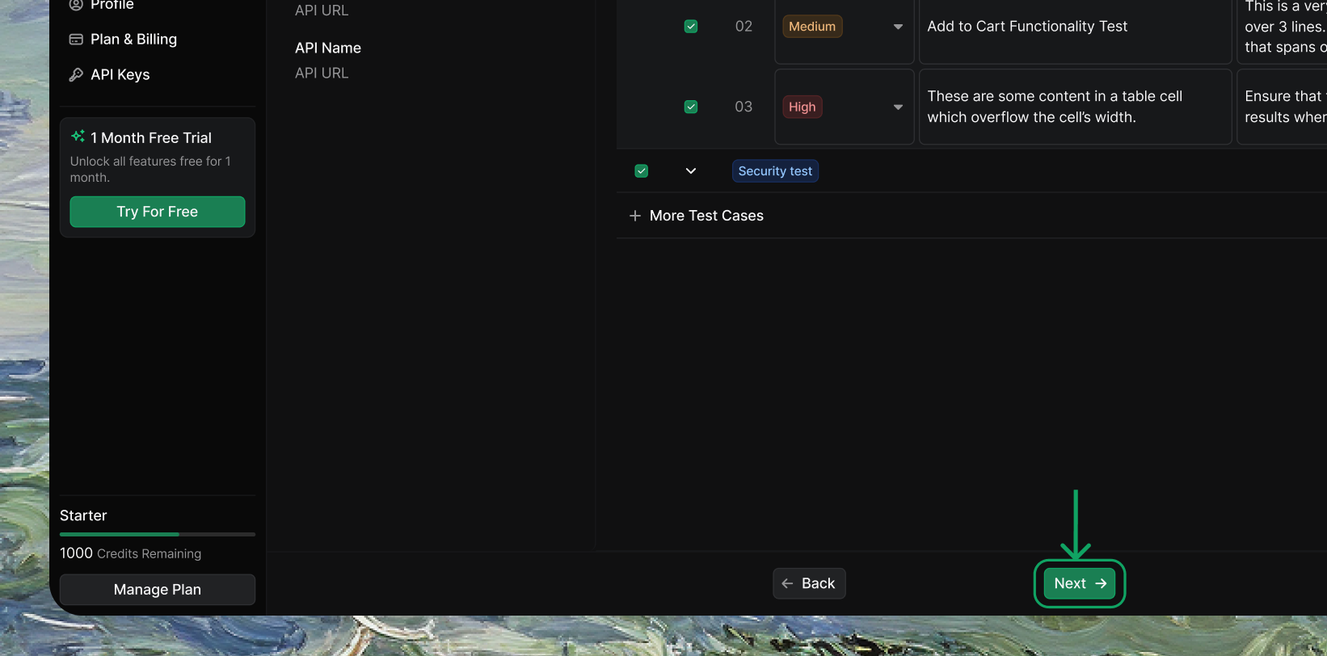
Task: Click the Starter plan label
Action: coord(83,515)
